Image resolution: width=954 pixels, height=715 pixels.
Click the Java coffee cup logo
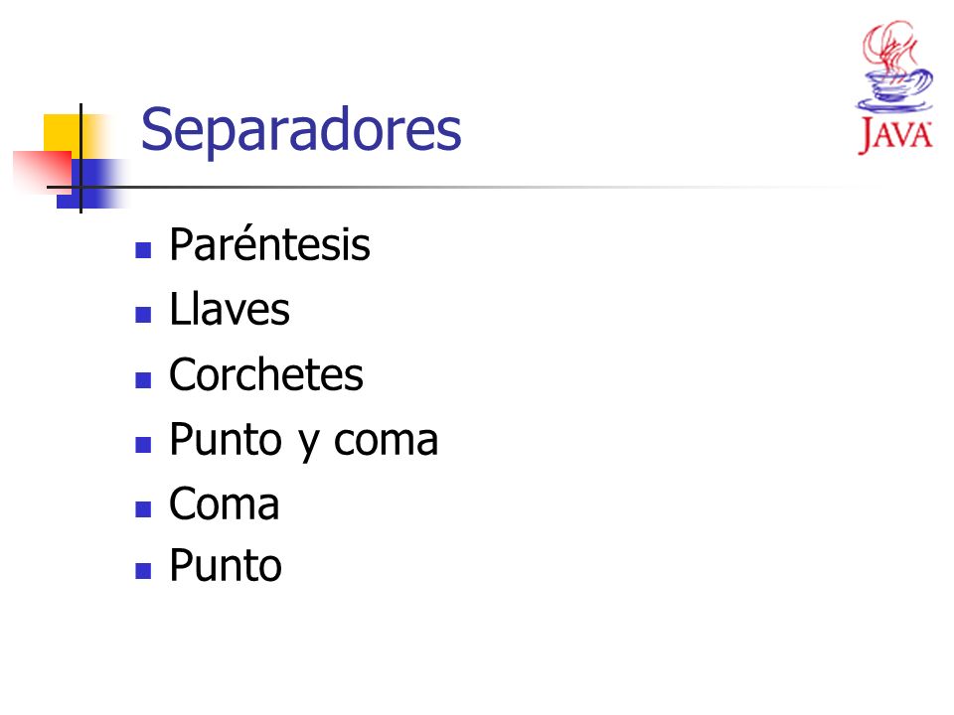(895, 67)
